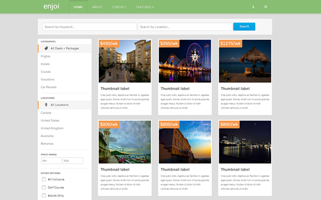Image resolution: width=321 pixels, height=200 pixels.
Task: Enable the All Inclusive checkbox
Action: (x=44, y=179)
